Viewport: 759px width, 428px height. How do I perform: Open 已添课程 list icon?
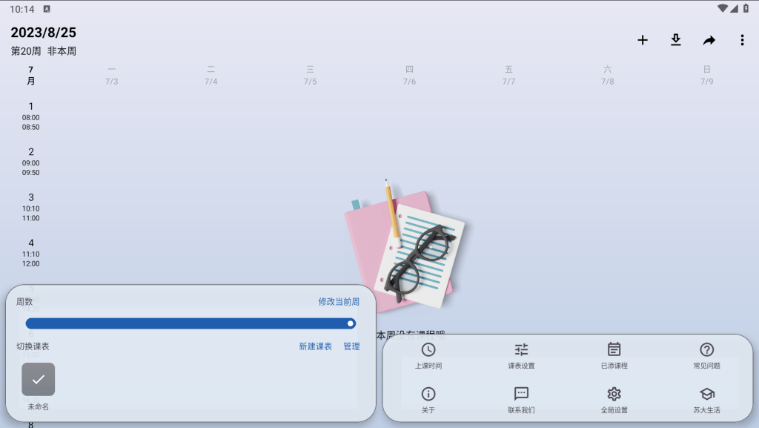[614, 349]
